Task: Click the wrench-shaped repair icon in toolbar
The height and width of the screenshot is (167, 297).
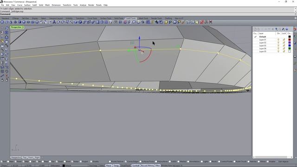Action: click(157, 22)
